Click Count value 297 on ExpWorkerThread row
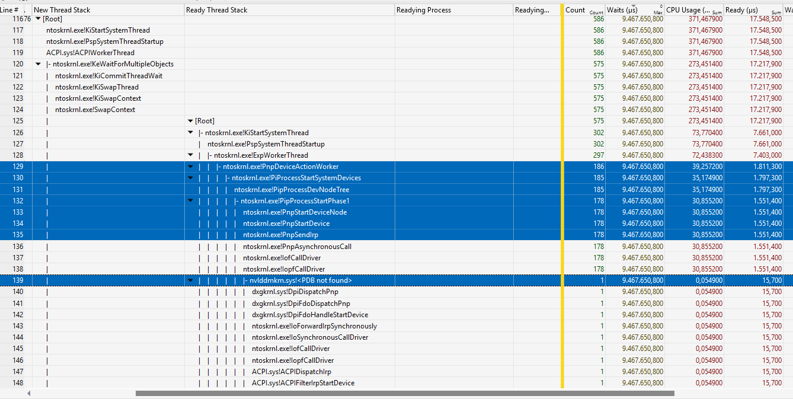The image size is (793, 399). pyautogui.click(x=599, y=155)
